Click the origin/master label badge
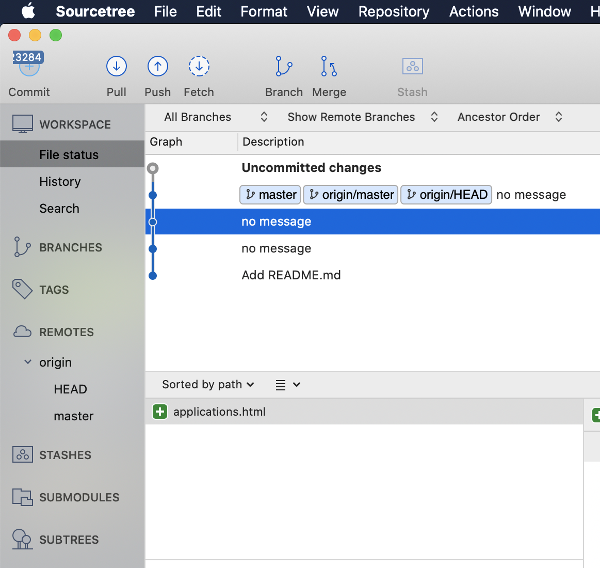 point(350,195)
